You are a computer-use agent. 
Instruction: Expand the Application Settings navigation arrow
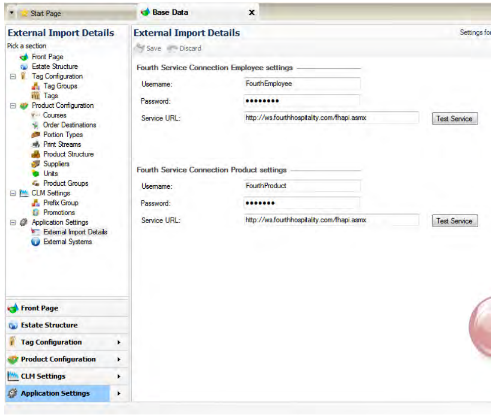(119, 394)
